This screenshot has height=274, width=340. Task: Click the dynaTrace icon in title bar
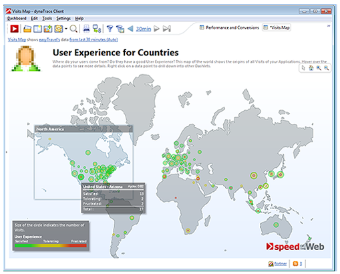tap(9, 11)
